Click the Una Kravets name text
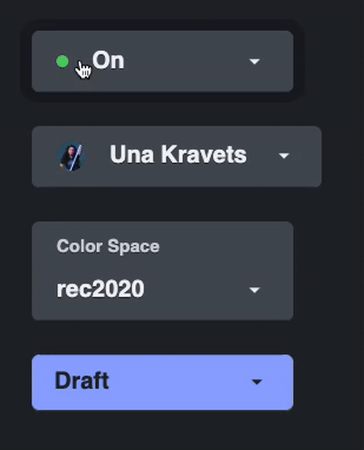Screen dimensions: 364x450 (178, 154)
